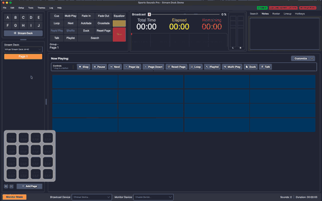Image resolution: width=322 pixels, height=201 pixels.
Task: Click the 'Duration: 00:00:00' status text
Action: pyautogui.click(x=306, y=197)
